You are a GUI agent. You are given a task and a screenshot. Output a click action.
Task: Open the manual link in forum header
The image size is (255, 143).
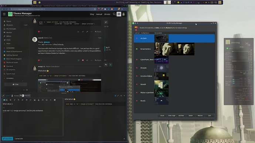coord(99,14)
